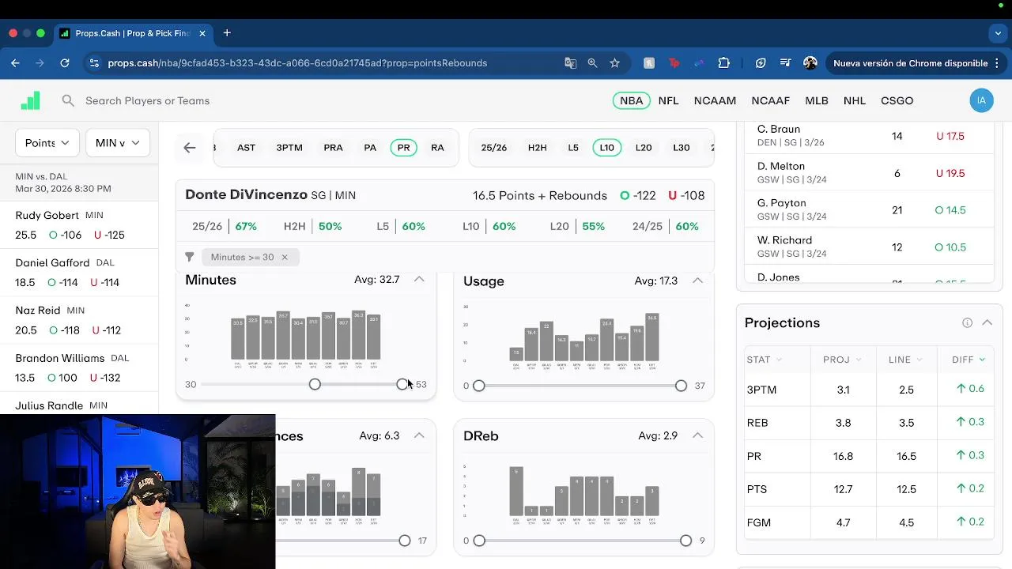Go back using the browser back arrow
The height and width of the screenshot is (569, 1012).
15,63
